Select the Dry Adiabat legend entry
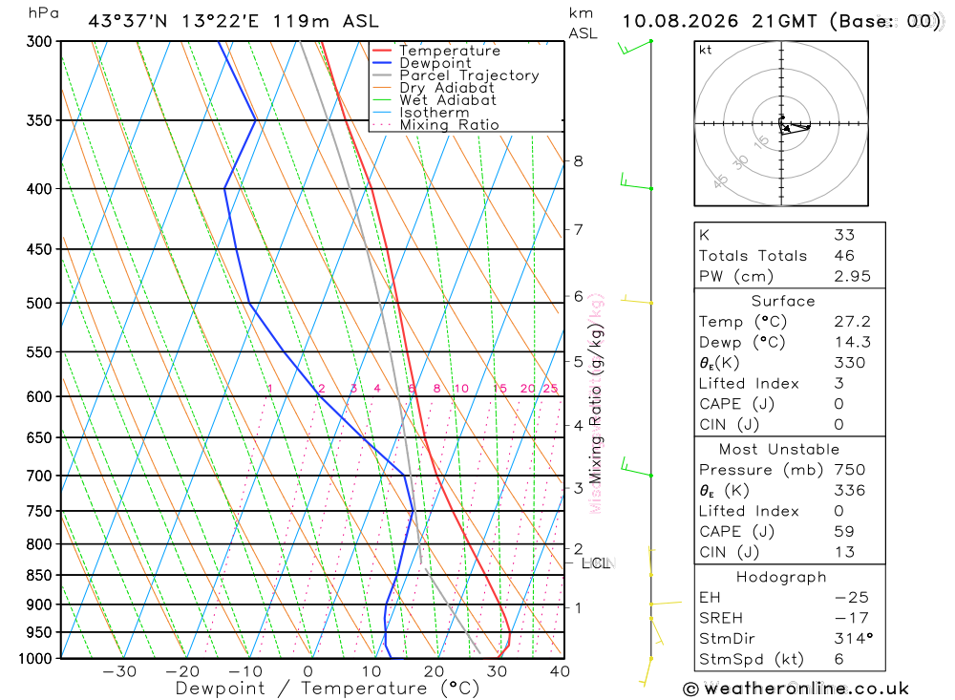This screenshot has width=955, height=700. point(433,88)
